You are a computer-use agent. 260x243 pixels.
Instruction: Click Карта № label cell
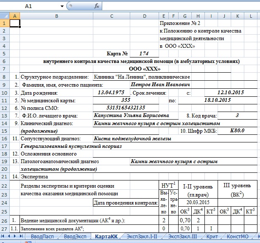tap(117, 54)
